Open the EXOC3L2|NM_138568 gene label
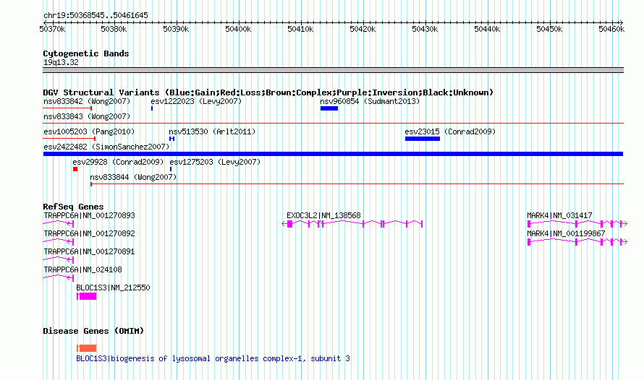This screenshot has height=380, width=644. 323,215
